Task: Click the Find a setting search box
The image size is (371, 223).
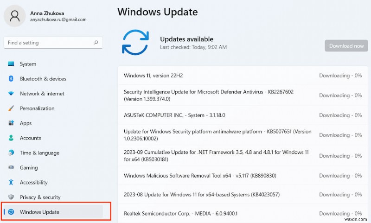Action: coord(53,43)
